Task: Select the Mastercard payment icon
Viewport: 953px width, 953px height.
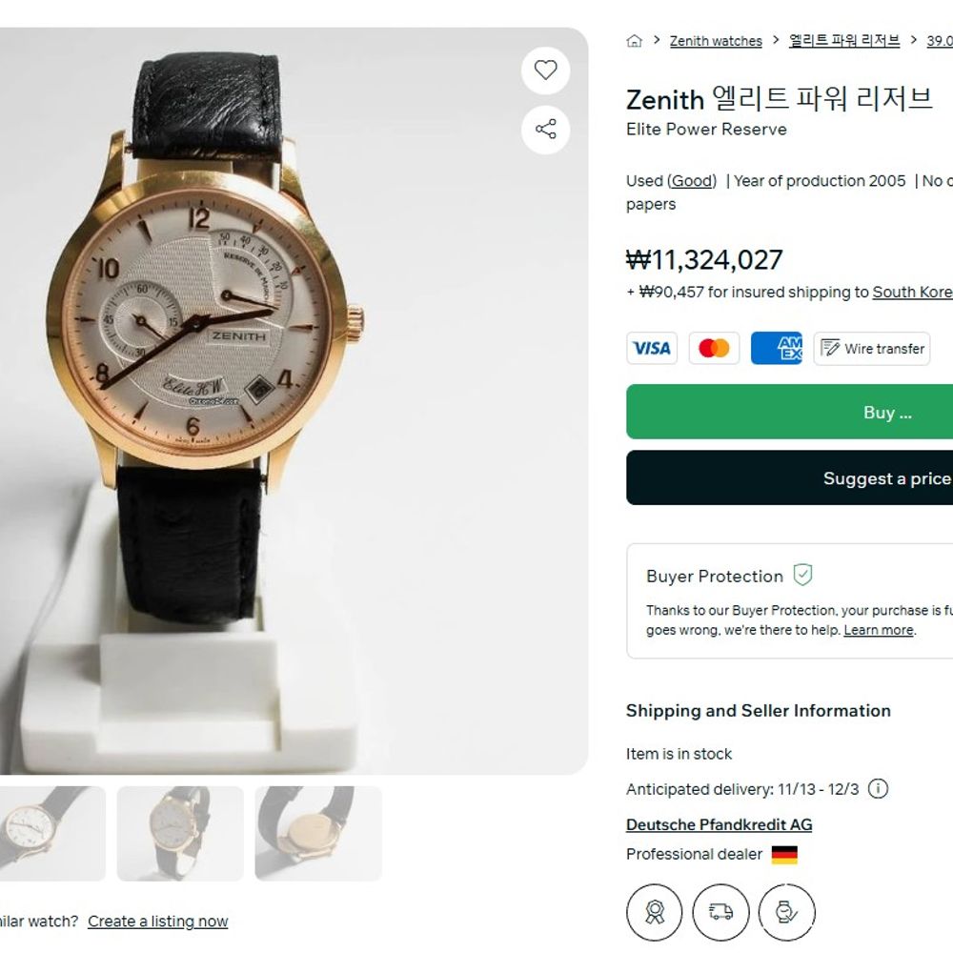Action: pyautogui.click(x=714, y=348)
